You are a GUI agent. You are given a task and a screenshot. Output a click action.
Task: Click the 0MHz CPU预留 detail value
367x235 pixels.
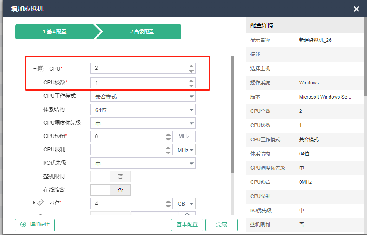pos(305,182)
